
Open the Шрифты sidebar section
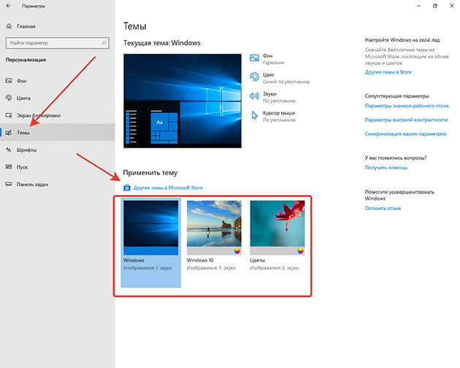coord(57,150)
